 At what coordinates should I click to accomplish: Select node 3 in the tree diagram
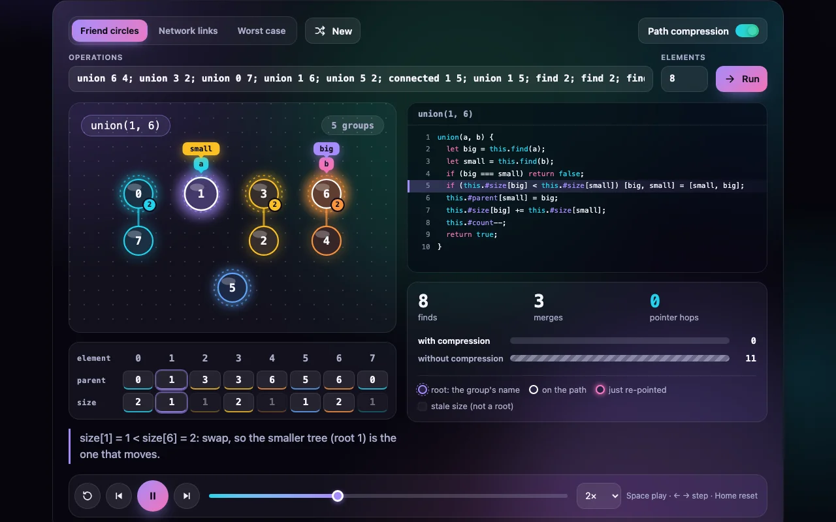point(264,194)
